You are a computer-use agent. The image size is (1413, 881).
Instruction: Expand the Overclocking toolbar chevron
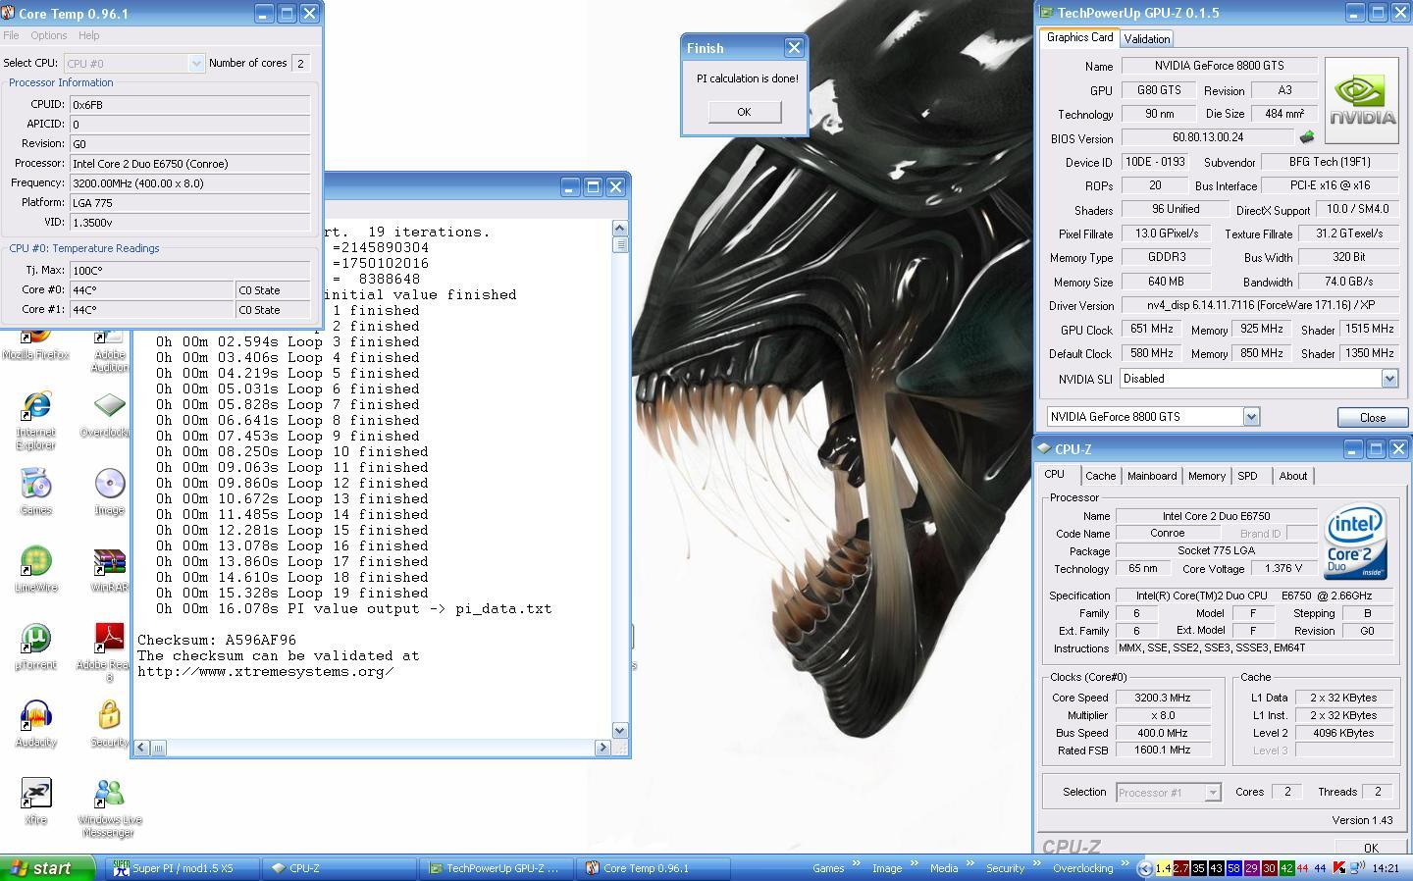click(x=1124, y=864)
